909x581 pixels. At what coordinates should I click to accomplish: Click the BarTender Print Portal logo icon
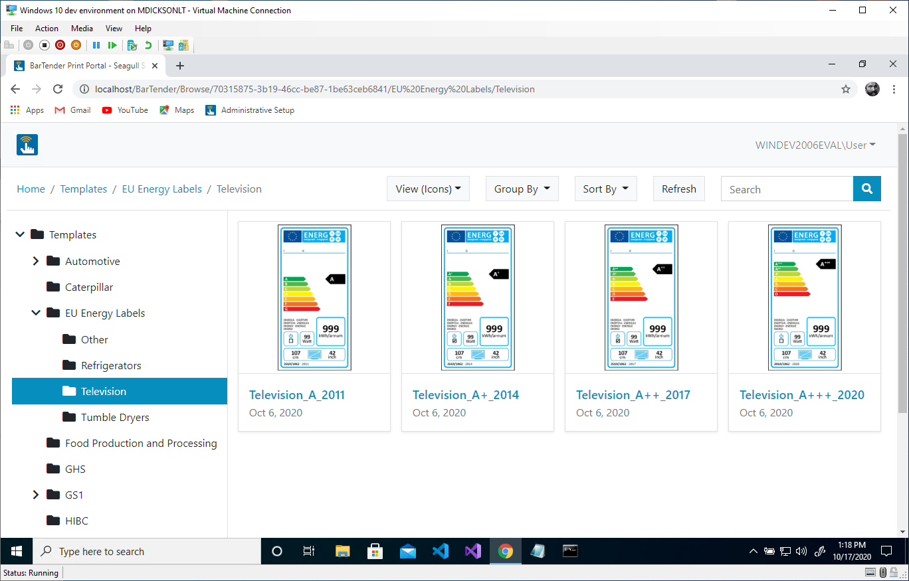click(x=27, y=145)
